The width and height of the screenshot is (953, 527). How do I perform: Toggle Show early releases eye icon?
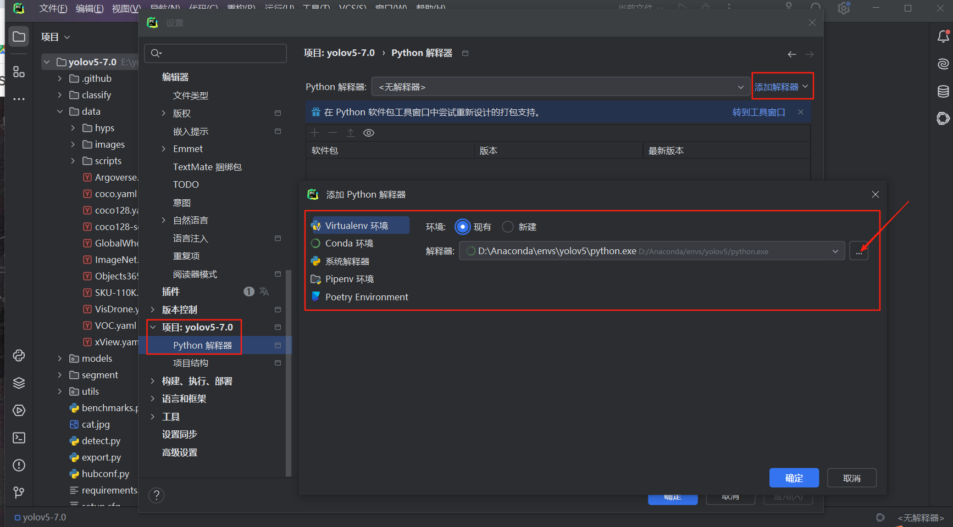click(369, 133)
